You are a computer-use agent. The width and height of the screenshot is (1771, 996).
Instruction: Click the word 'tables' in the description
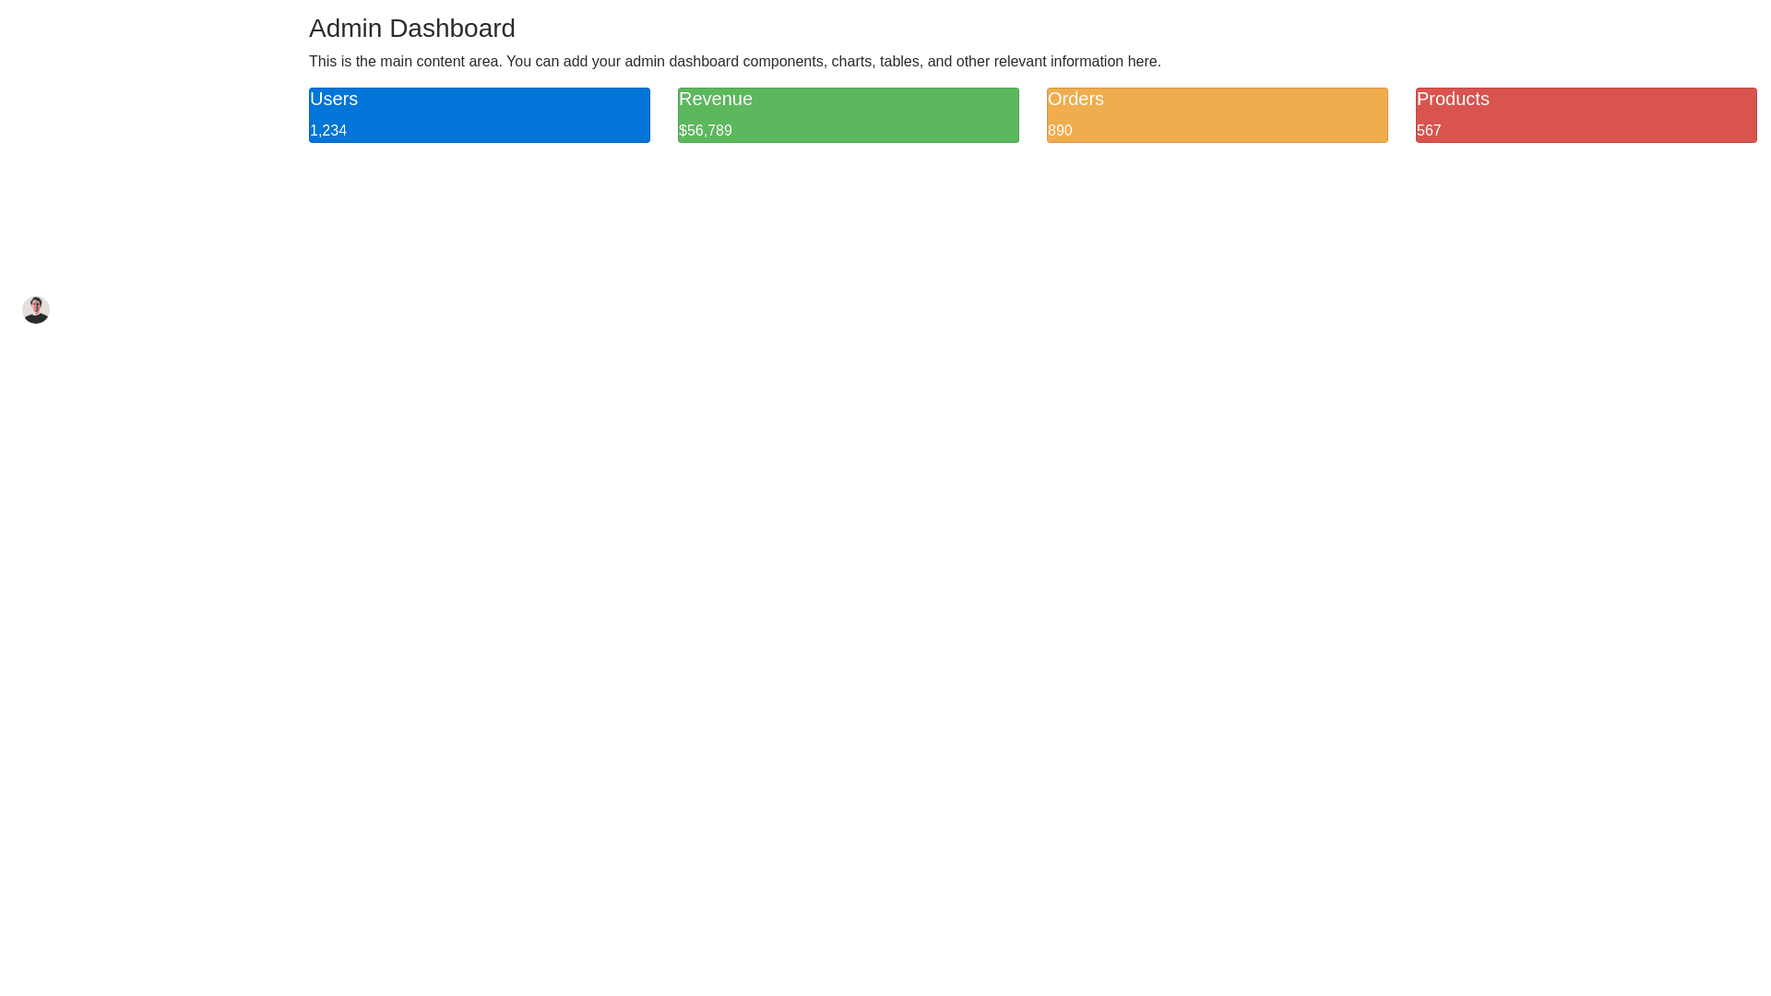[x=898, y=62]
